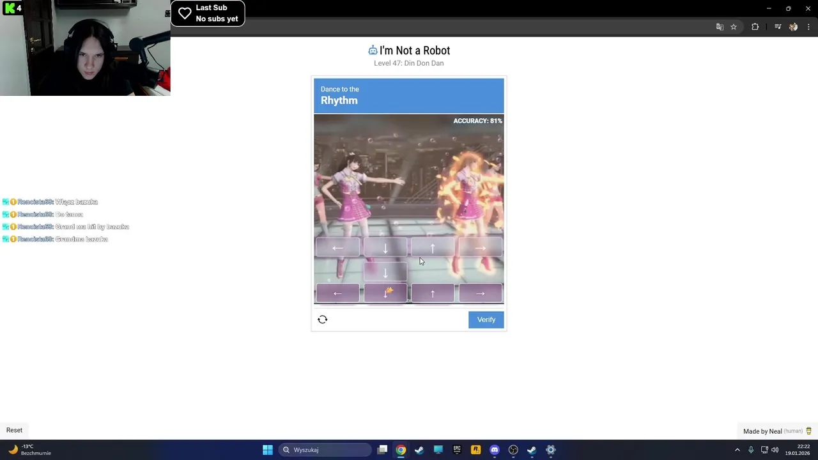818x460 pixels.
Task: Click chat message Do tanca
Action: pyautogui.click(x=69, y=215)
